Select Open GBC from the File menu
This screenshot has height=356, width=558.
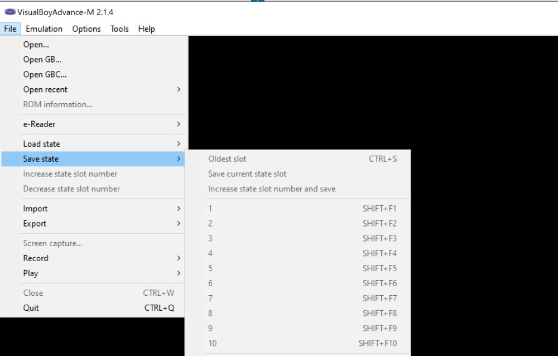[45, 74]
